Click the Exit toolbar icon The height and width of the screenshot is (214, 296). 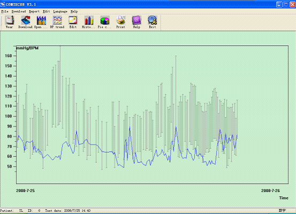click(153, 22)
